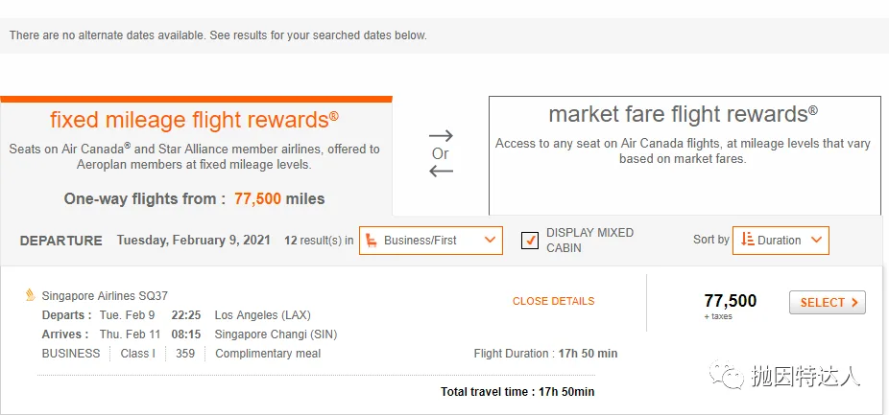Click the arrow on the SELECT button
Image resolution: width=889 pixels, height=415 pixels.
tap(854, 303)
